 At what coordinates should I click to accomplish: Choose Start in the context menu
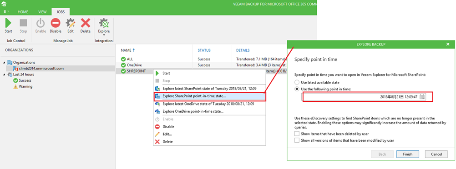point(210,73)
